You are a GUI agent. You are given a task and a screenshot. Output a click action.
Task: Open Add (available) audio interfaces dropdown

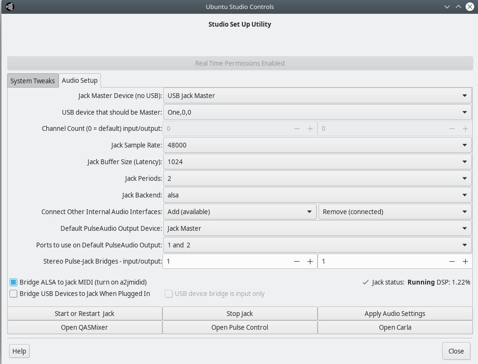240,212
